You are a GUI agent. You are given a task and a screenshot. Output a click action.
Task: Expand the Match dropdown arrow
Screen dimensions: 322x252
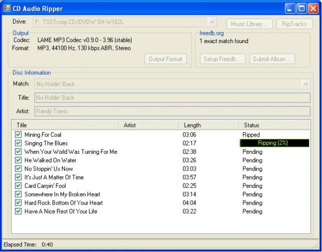pos(306,84)
